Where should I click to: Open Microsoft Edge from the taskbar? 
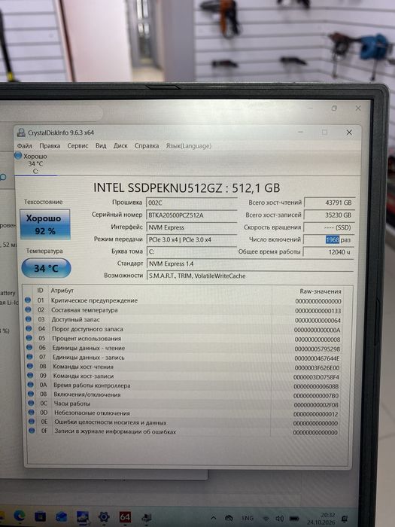coord(20,515)
